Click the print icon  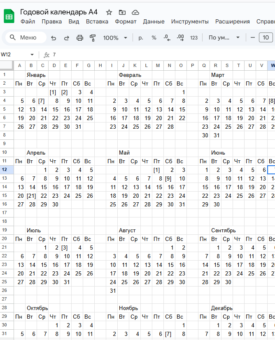80,38
